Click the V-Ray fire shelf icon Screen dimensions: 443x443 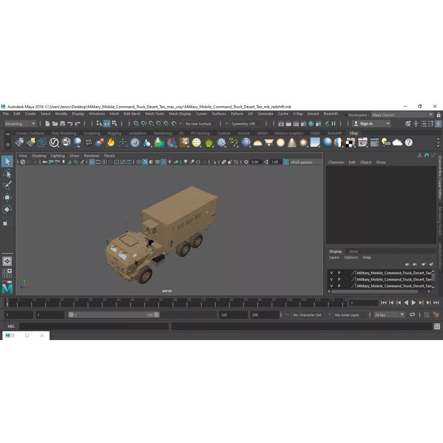point(111,142)
